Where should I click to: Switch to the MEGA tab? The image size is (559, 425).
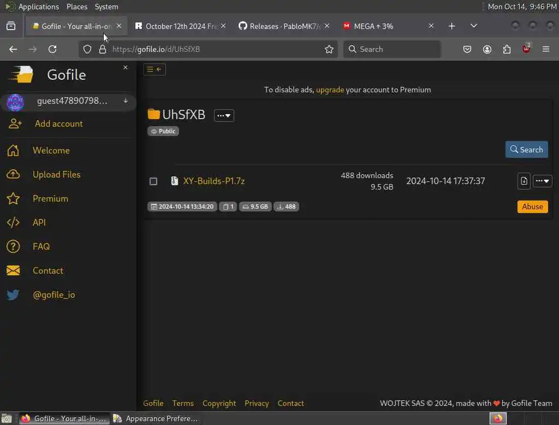pyautogui.click(x=389, y=26)
